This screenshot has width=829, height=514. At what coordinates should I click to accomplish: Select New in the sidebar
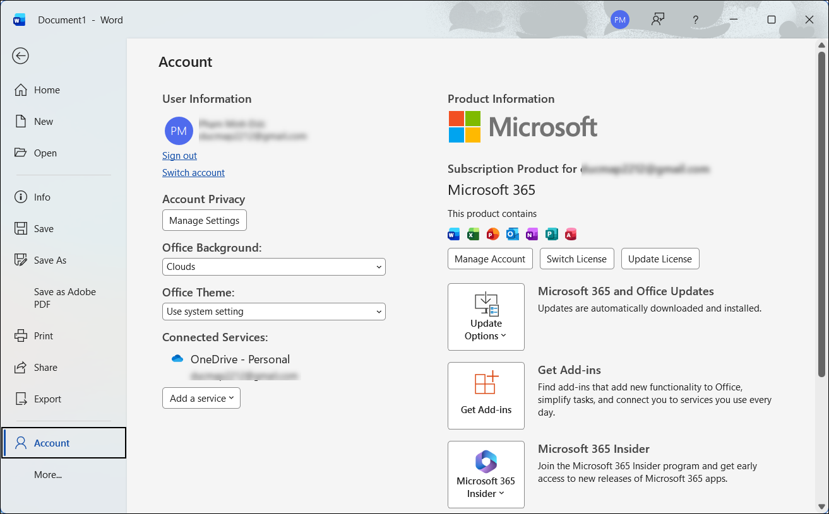pos(63,122)
